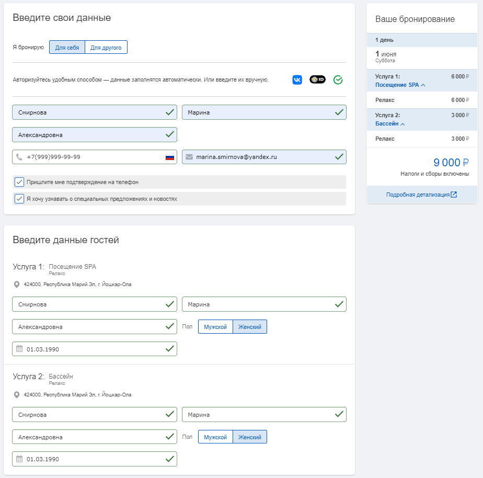Select Женский gender for Service 2

(x=250, y=437)
